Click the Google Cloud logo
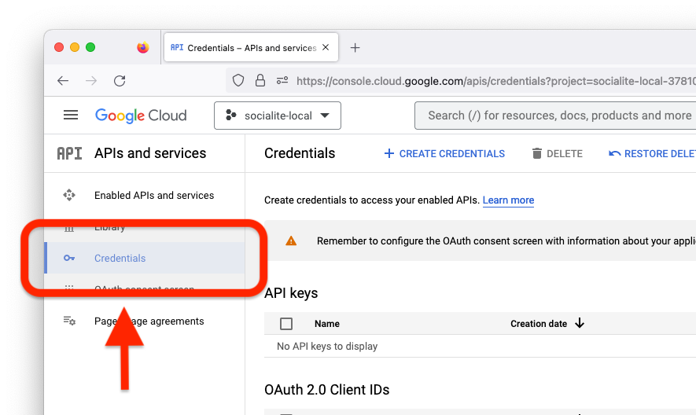The width and height of the screenshot is (696, 415). click(141, 116)
